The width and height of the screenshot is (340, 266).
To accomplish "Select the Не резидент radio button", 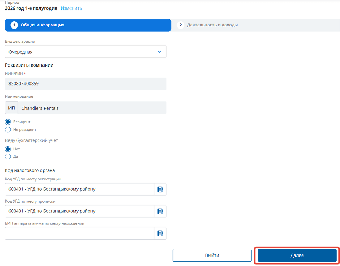I will click(8, 130).
